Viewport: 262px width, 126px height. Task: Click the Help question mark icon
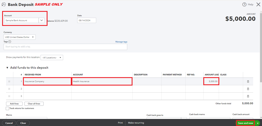[x=244, y=4]
